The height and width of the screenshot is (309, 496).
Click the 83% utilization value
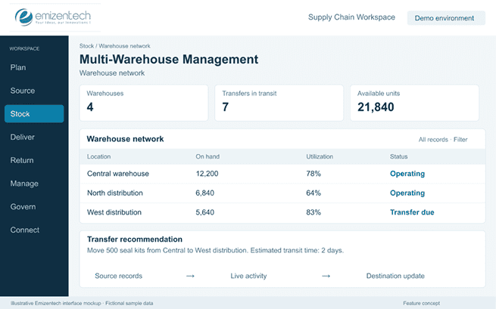point(314,212)
